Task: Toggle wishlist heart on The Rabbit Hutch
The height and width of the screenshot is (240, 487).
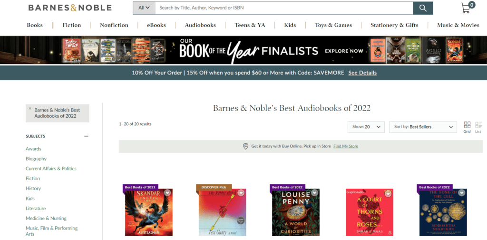Action: 241,193
